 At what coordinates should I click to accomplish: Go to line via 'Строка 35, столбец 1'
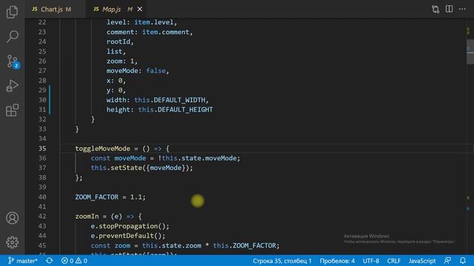(282, 261)
